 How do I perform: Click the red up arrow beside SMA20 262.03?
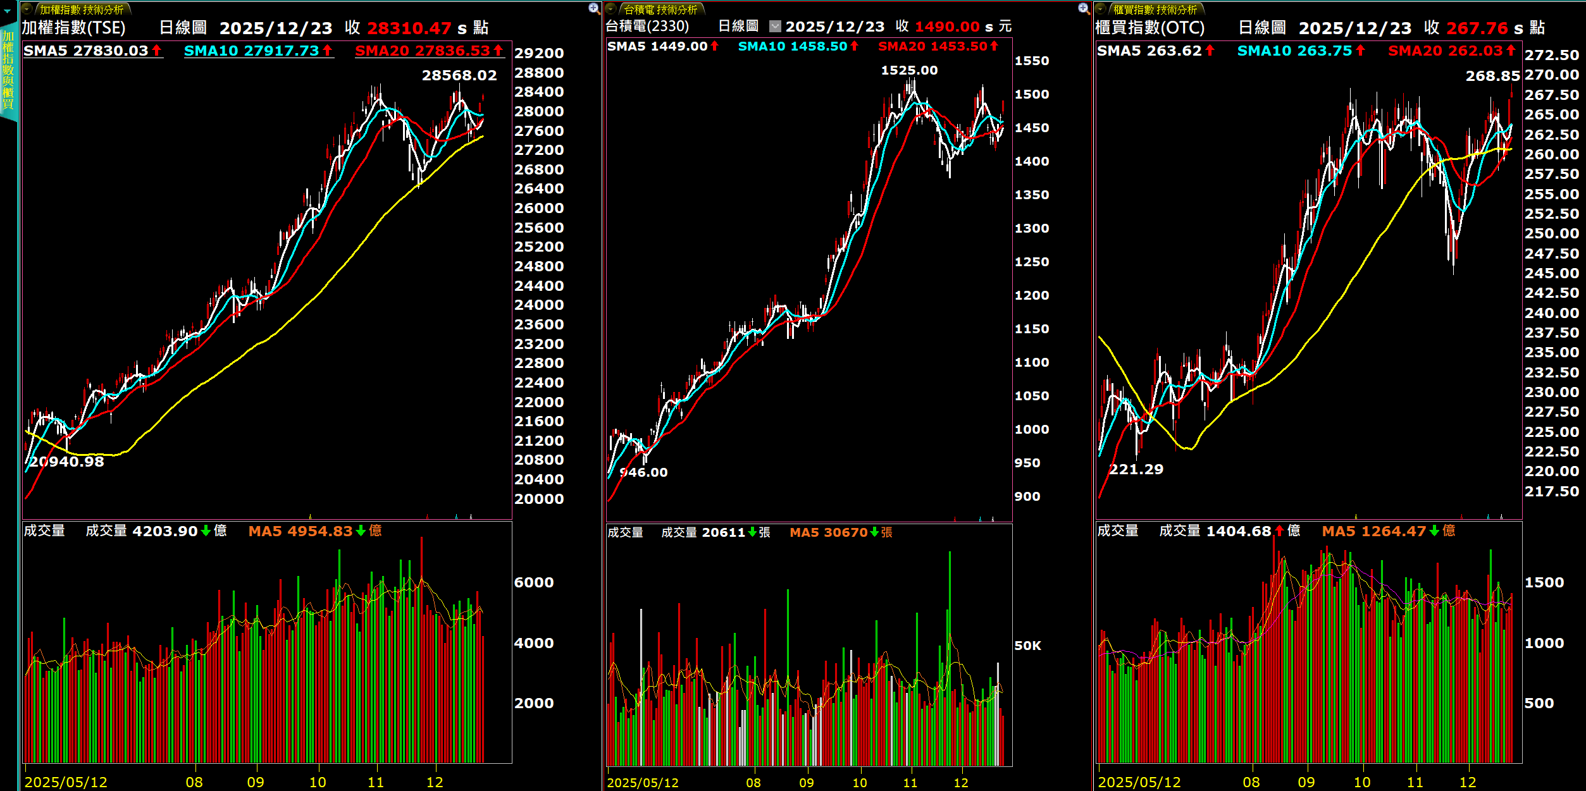tap(1511, 50)
